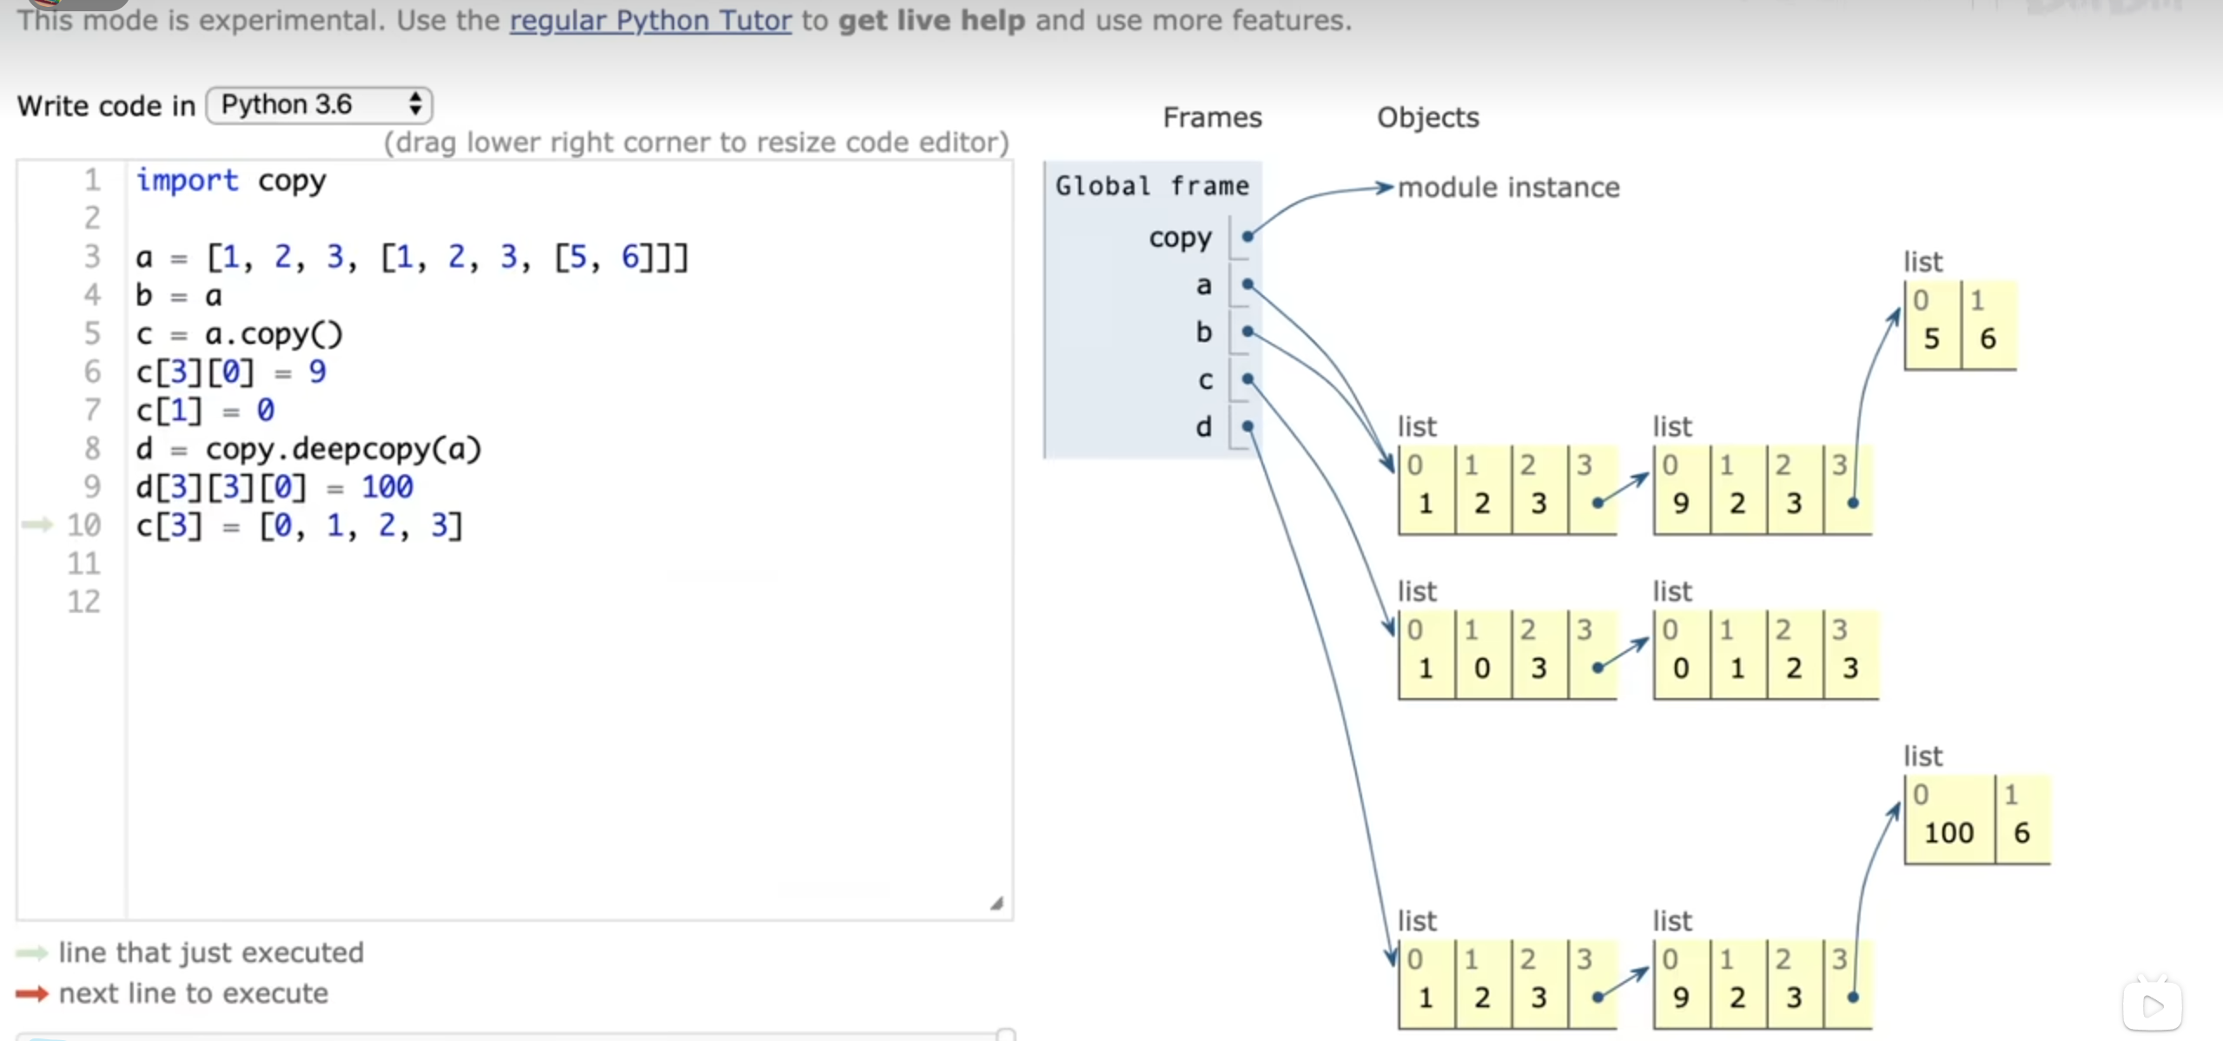Click the 'line that just executed' legend
The image size is (2223, 1041).
point(211,952)
